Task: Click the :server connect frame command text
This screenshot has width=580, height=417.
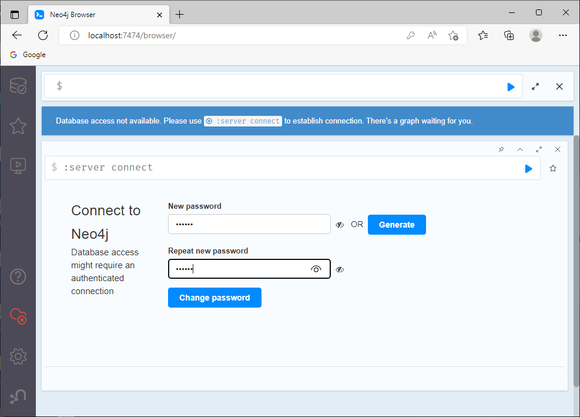Action: point(108,168)
